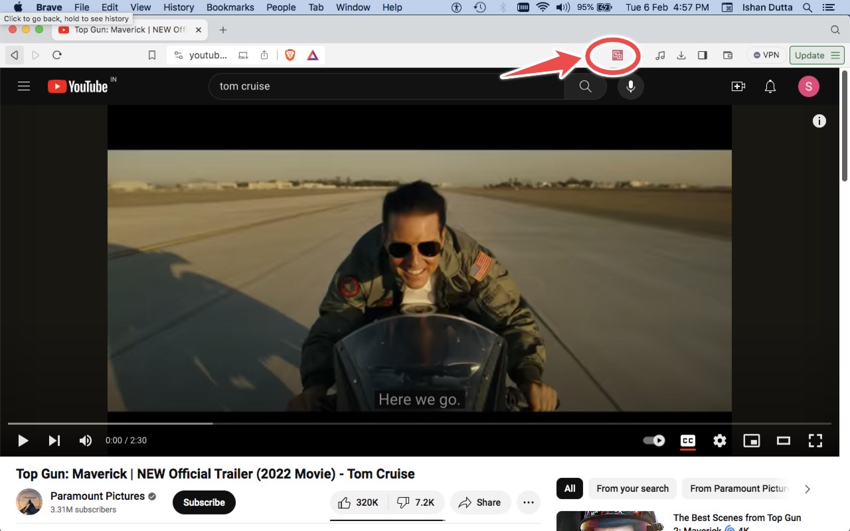The width and height of the screenshot is (850, 531).
Task: Go forward in browser history
Action: [x=36, y=55]
